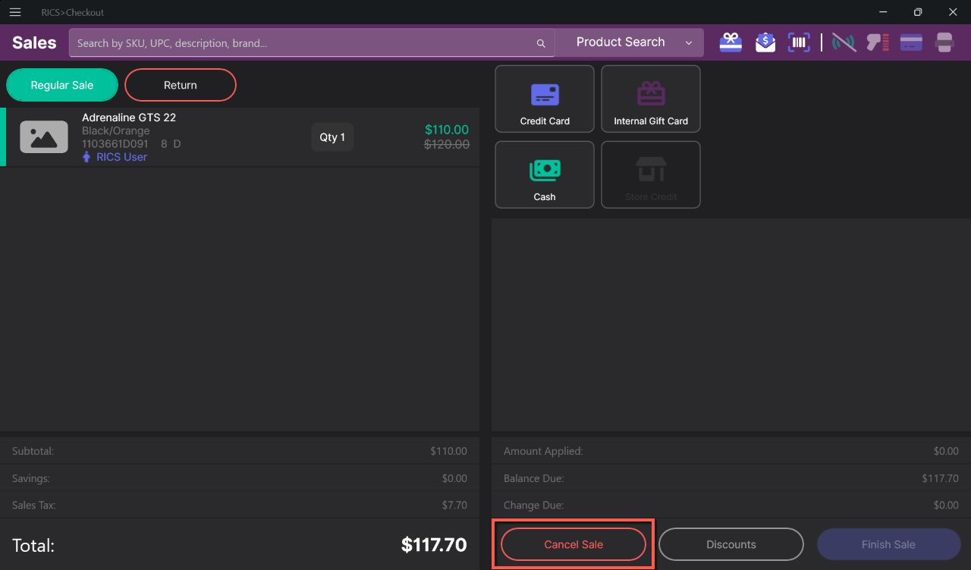Select Internal Gift Card payment
This screenshot has height=570, width=971.
[651, 99]
